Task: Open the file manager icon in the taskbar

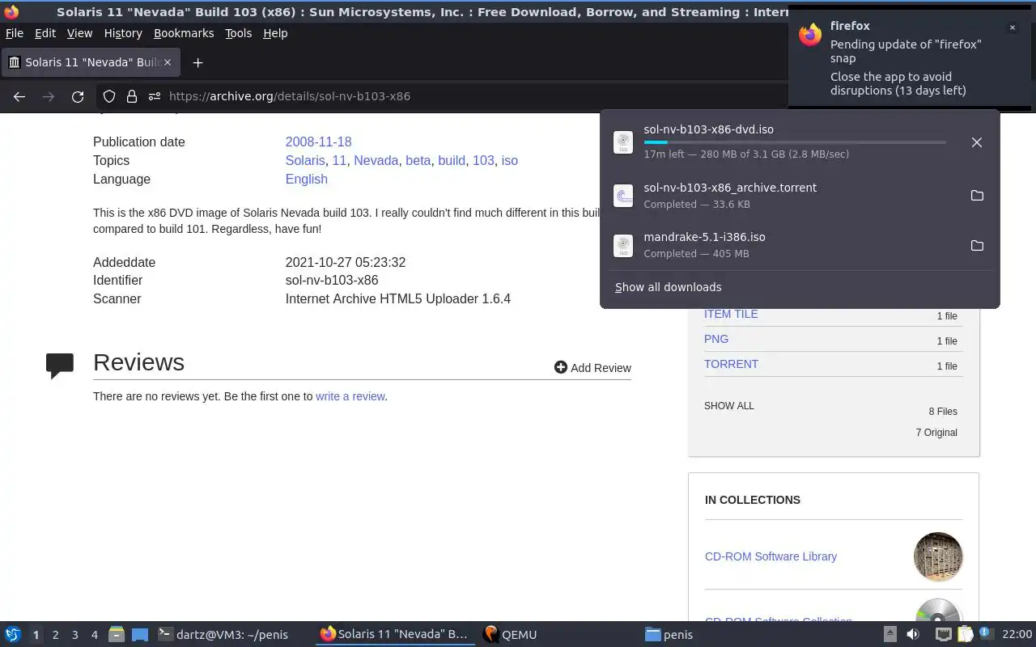Action: click(x=116, y=635)
